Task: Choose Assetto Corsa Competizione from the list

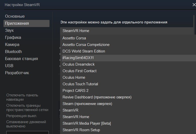Action: (x=86, y=45)
